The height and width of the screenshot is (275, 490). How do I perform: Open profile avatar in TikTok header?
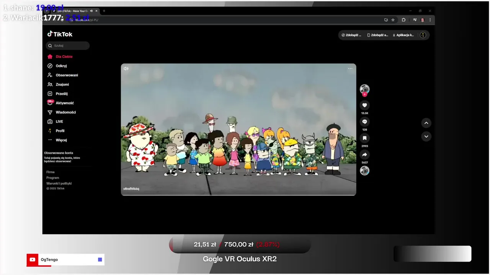tap(423, 35)
